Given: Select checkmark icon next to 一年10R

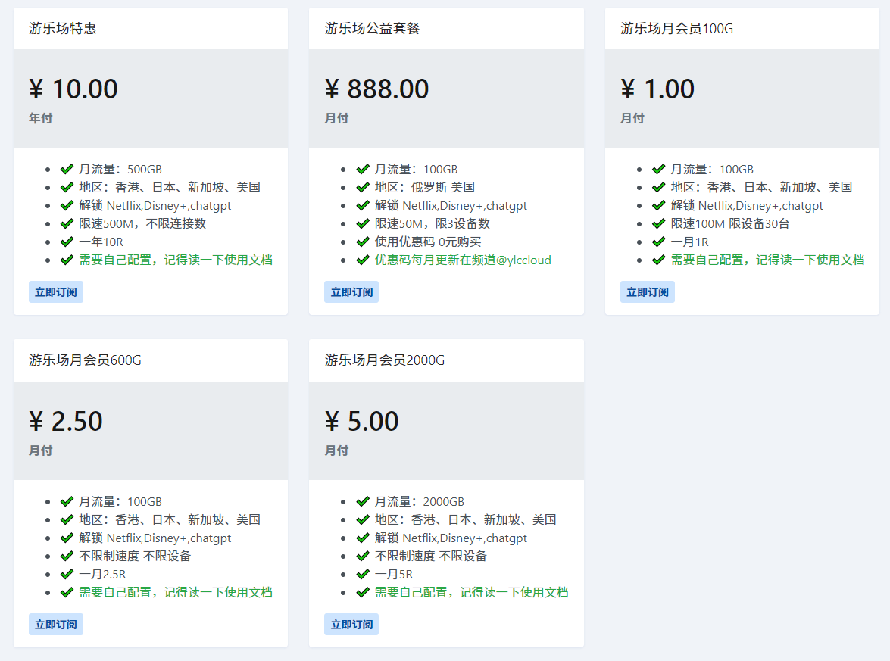Looking at the screenshot, I should point(67,242).
